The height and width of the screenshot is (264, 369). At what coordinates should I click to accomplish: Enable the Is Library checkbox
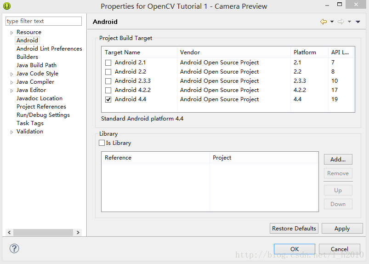coord(102,143)
